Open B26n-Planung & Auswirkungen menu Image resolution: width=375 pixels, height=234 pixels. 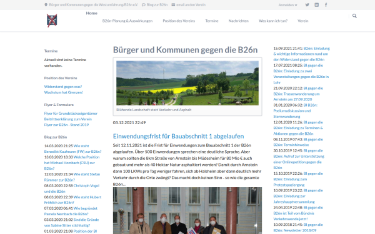127,21
